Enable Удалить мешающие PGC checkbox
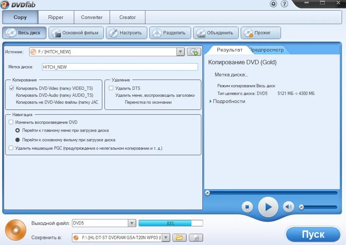Viewport: 346px width, 245px height. tap(11, 148)
